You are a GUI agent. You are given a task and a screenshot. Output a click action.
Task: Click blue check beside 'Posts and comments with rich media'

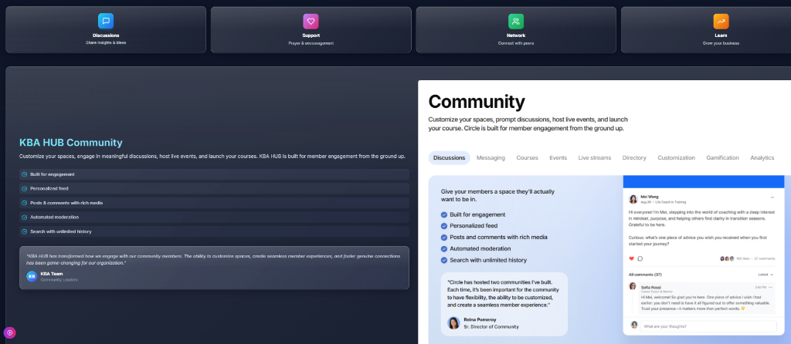tap(444, 238)
